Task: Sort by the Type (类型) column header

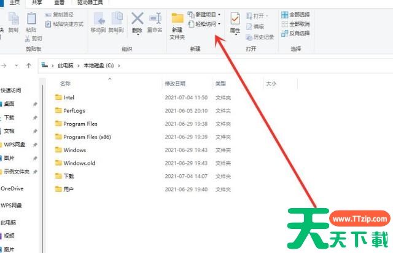Action: (220, 84)
